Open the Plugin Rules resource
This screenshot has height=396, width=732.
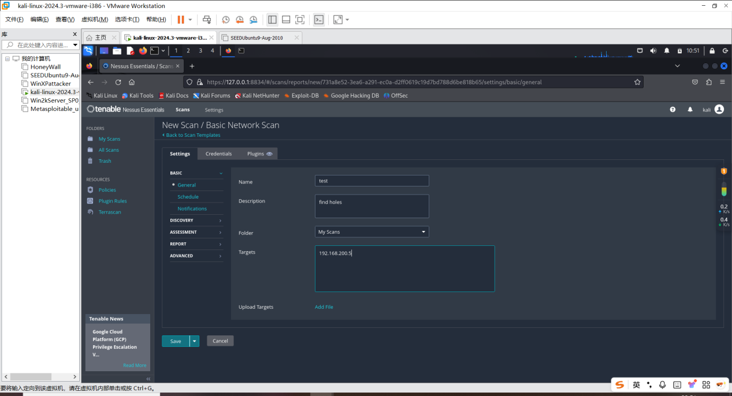[113, 201]
